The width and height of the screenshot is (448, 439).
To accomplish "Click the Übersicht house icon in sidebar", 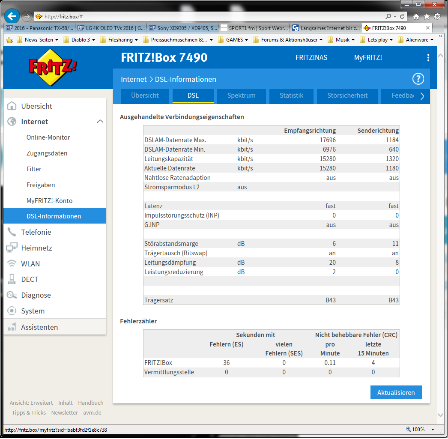I will click(x=12, y=106).
